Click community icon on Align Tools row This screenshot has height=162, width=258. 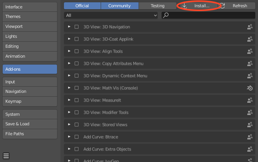coord(250,51)
